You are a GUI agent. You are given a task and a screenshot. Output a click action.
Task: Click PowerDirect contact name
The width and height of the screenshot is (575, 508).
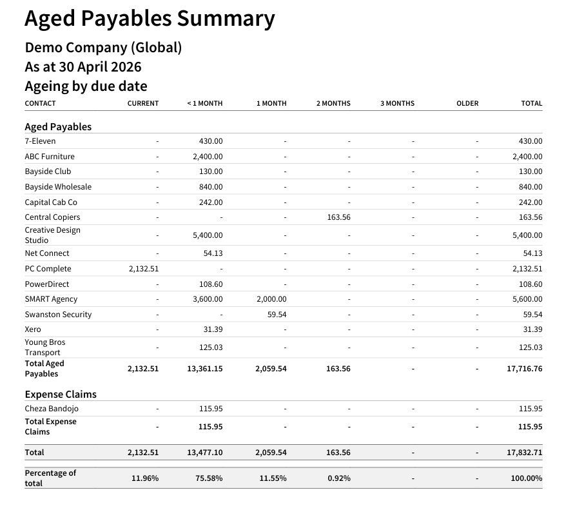pos(47,284)
